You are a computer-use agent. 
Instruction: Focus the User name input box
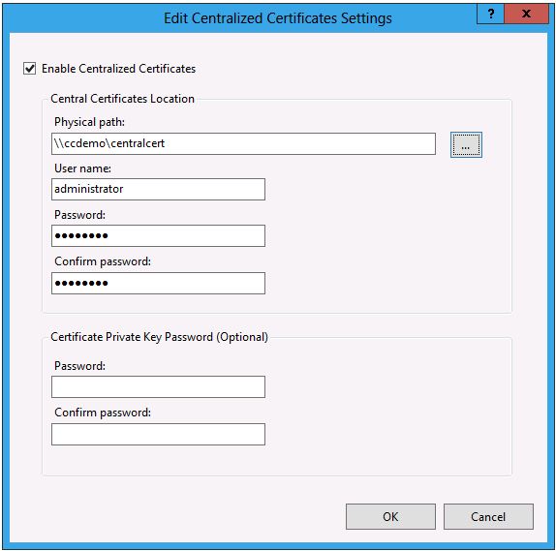tap(158, 190)
